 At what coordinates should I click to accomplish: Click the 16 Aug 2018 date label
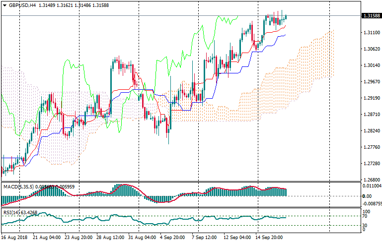tap(14, 238)
